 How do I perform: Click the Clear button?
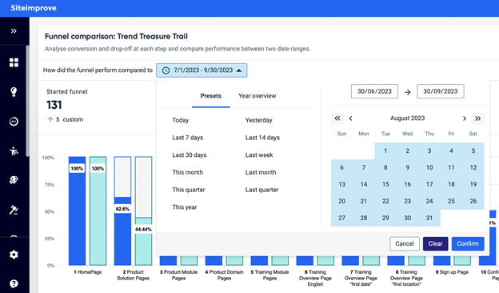pos(435,243)
